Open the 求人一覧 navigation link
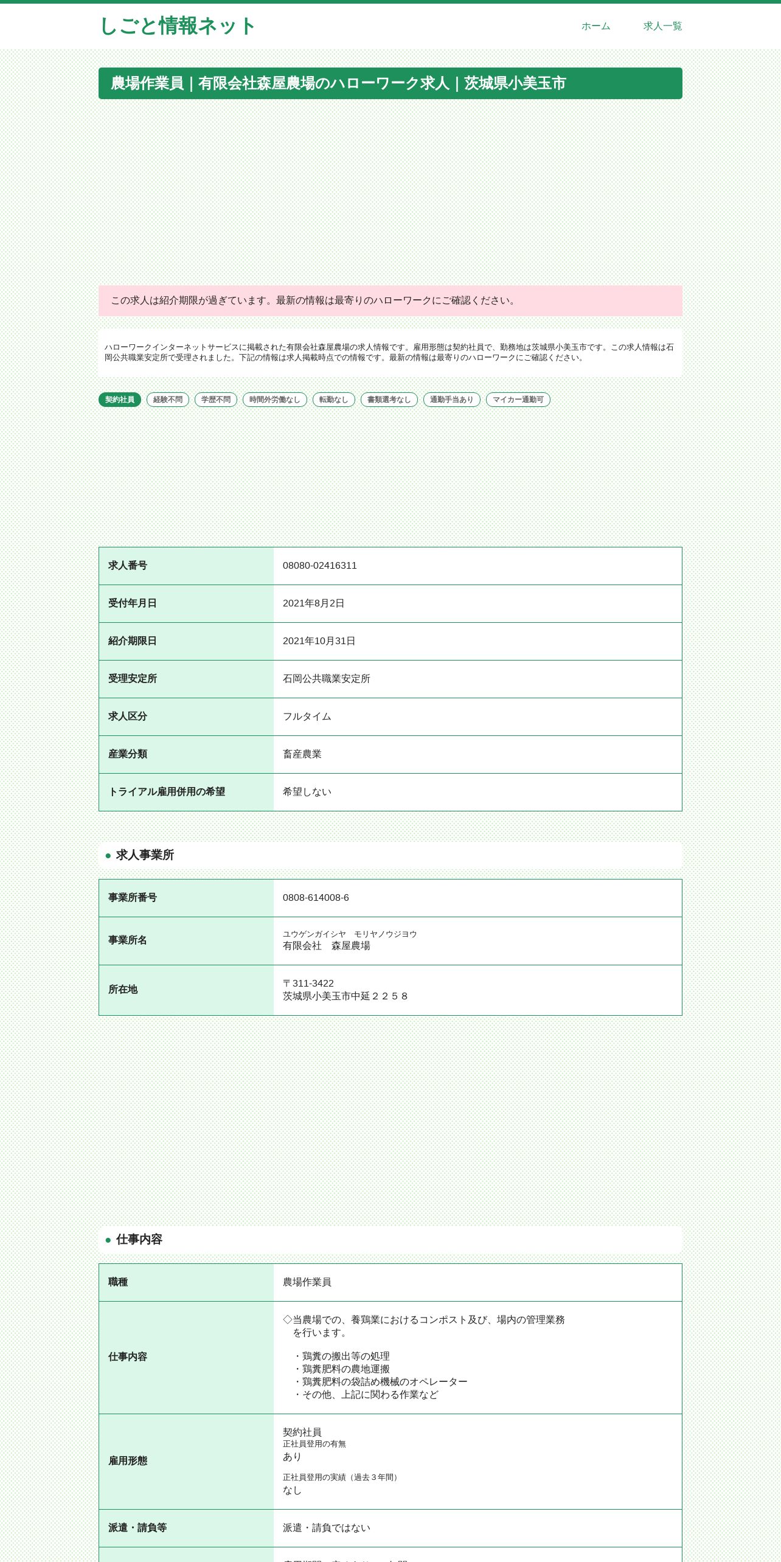Image resolution: width=781 pixels, height=1562 pixels. 662,26
